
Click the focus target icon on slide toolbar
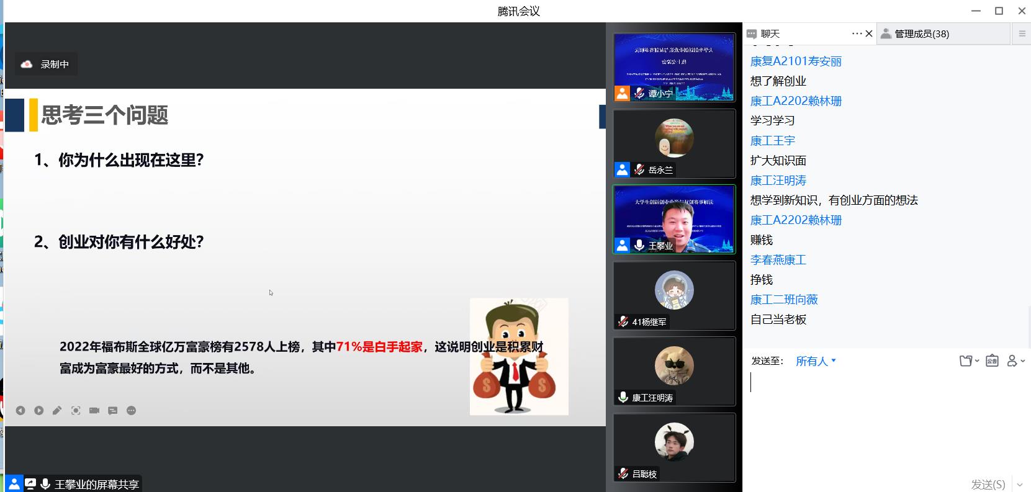point(76,411)
